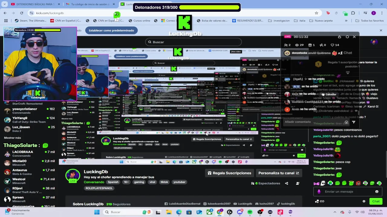
Task: Click the Windows Start button
Action: pos(97,212)
